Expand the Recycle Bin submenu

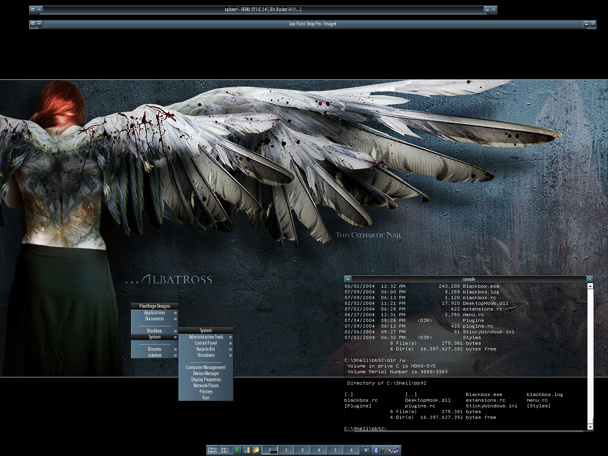[x=206, y=349]
